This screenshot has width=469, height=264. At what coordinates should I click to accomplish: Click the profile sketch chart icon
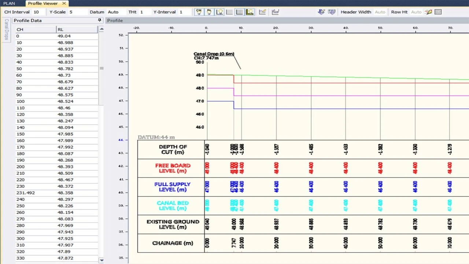pos(276,12)
